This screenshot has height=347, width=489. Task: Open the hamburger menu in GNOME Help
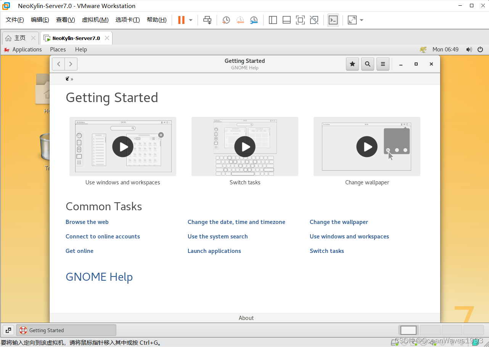(x=383, y=64)
